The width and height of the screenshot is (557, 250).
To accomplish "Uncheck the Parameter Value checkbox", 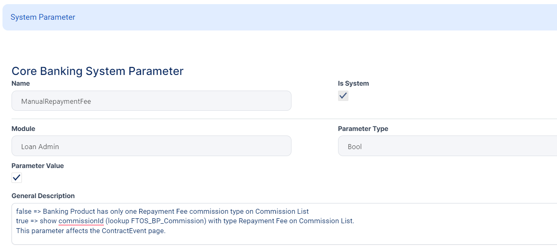I will (16, 178).
